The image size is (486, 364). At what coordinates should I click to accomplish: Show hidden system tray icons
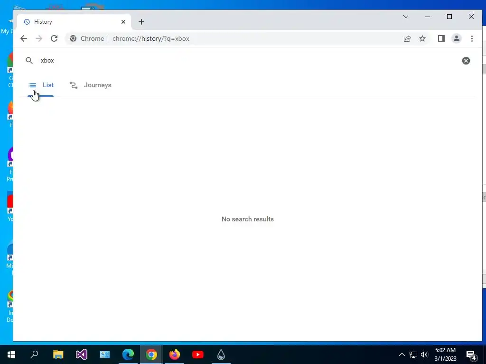(x=402, y=355)
